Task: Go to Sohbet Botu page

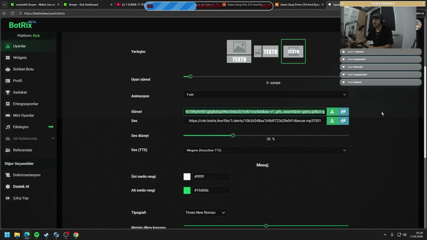Action: pyautogui.click(x=28, y=69)
